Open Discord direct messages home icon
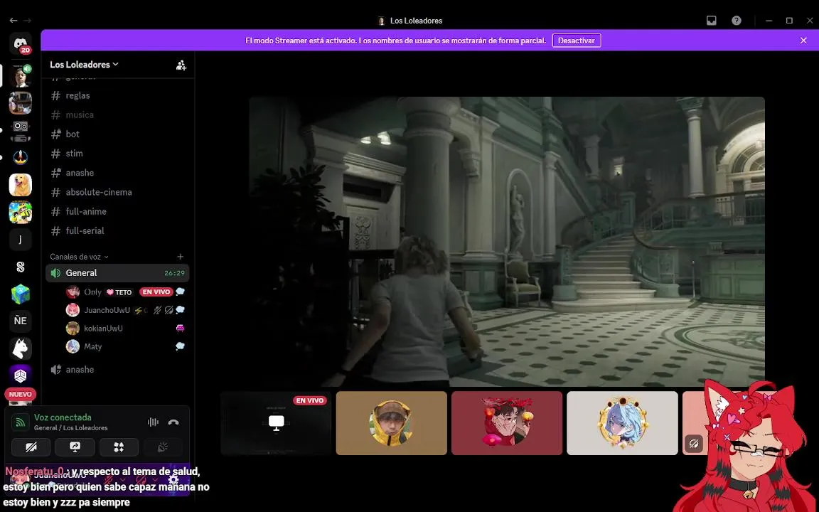 (x=21, y=43)
